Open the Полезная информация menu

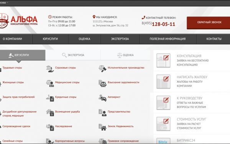tap(168, 39)
